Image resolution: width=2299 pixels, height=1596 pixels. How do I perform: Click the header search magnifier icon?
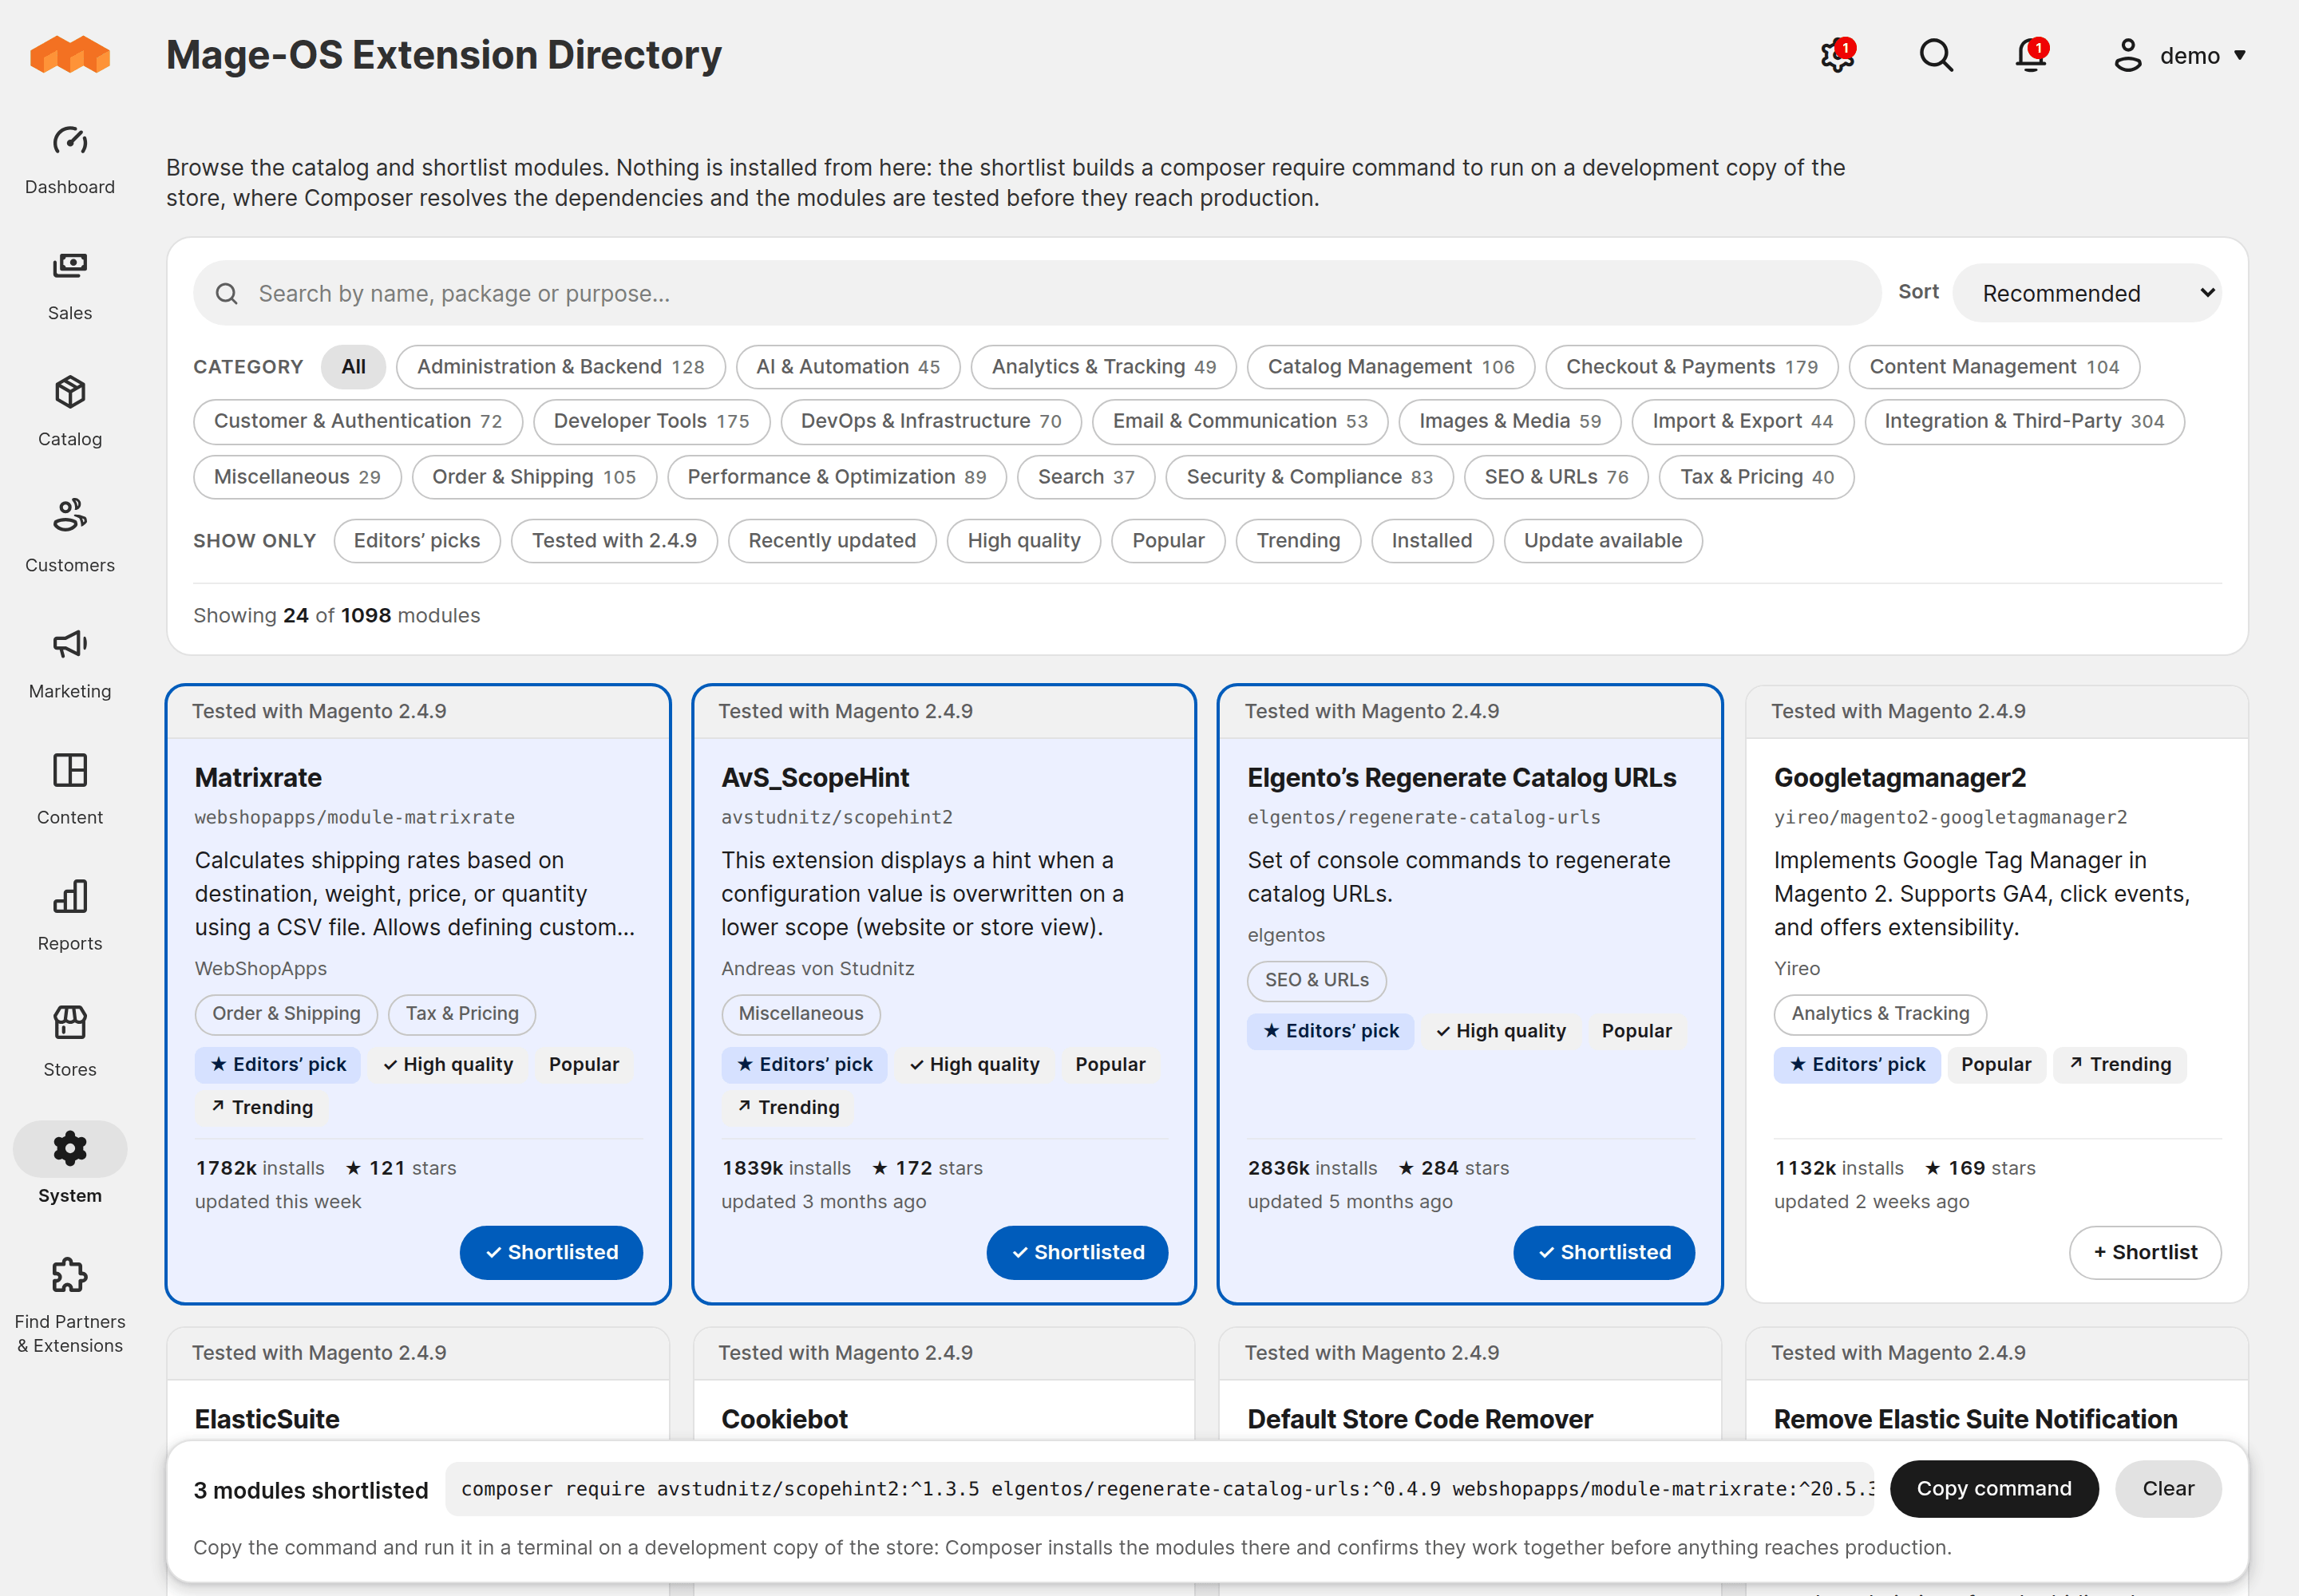[x=1936, y=55]
